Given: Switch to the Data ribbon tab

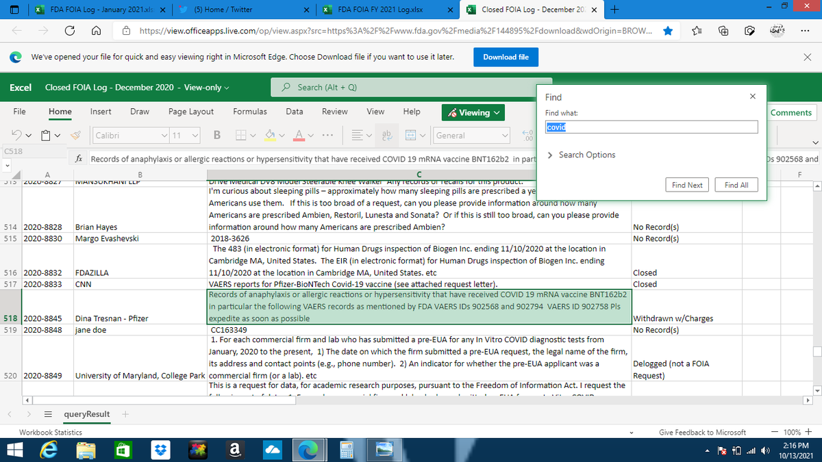Looking at the screenshot, I should 295,112.
